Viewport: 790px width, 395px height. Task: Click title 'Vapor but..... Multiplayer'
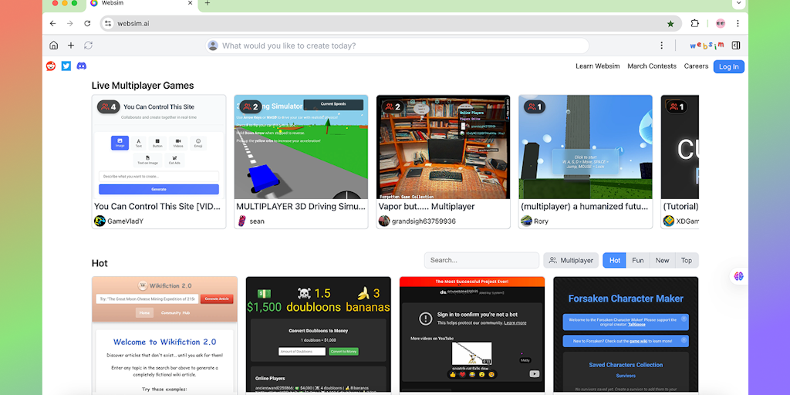click(427, 207)
